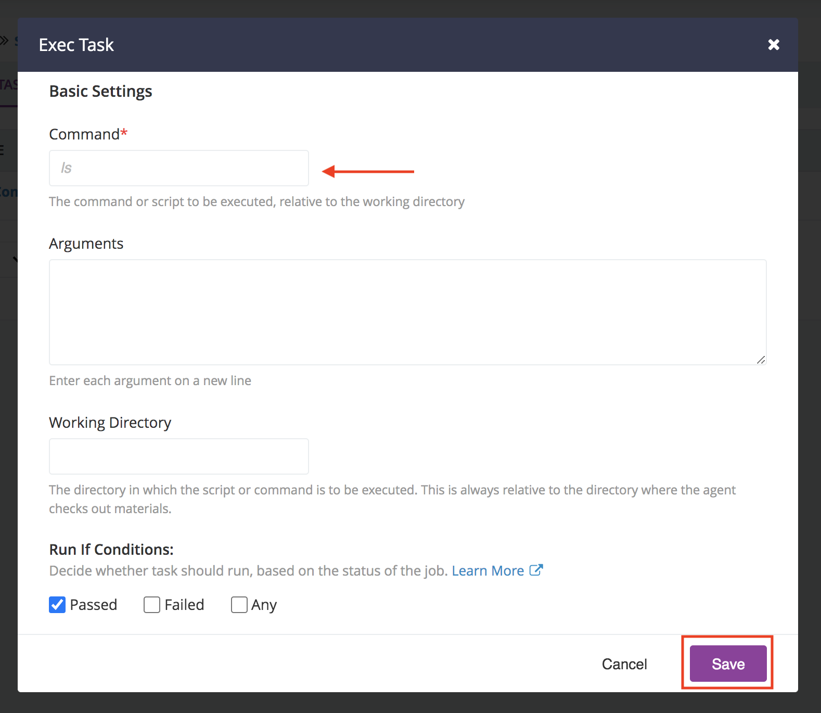821x713 pixels.
Task: Click the Failed label text
Action: pos(184,605)
